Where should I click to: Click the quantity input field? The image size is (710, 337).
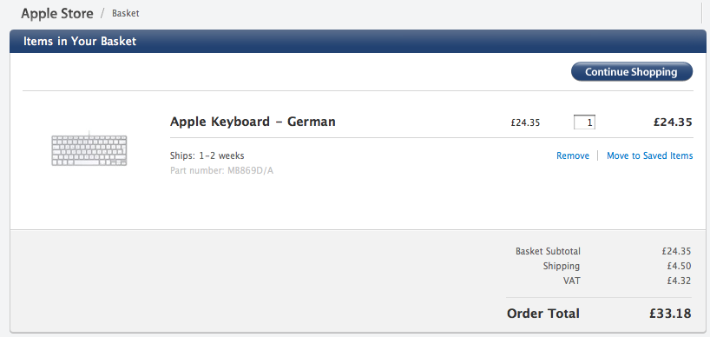(x=584, y=122)
